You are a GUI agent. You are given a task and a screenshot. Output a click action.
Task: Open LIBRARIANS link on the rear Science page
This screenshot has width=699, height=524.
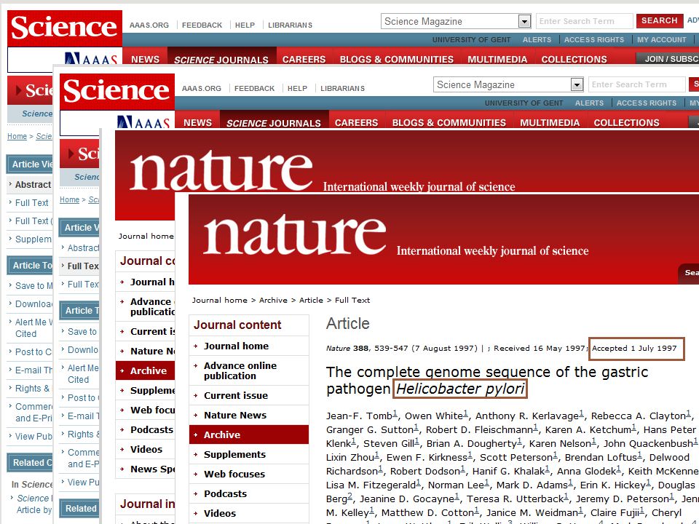(291, 25)
